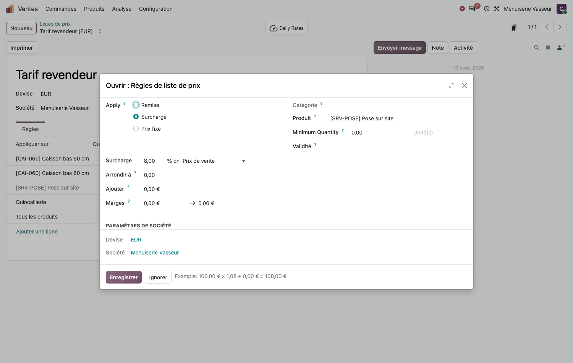Close the Règles de liste de prix dialog
This screenshot has height=363, width=573.
point(465,86)
